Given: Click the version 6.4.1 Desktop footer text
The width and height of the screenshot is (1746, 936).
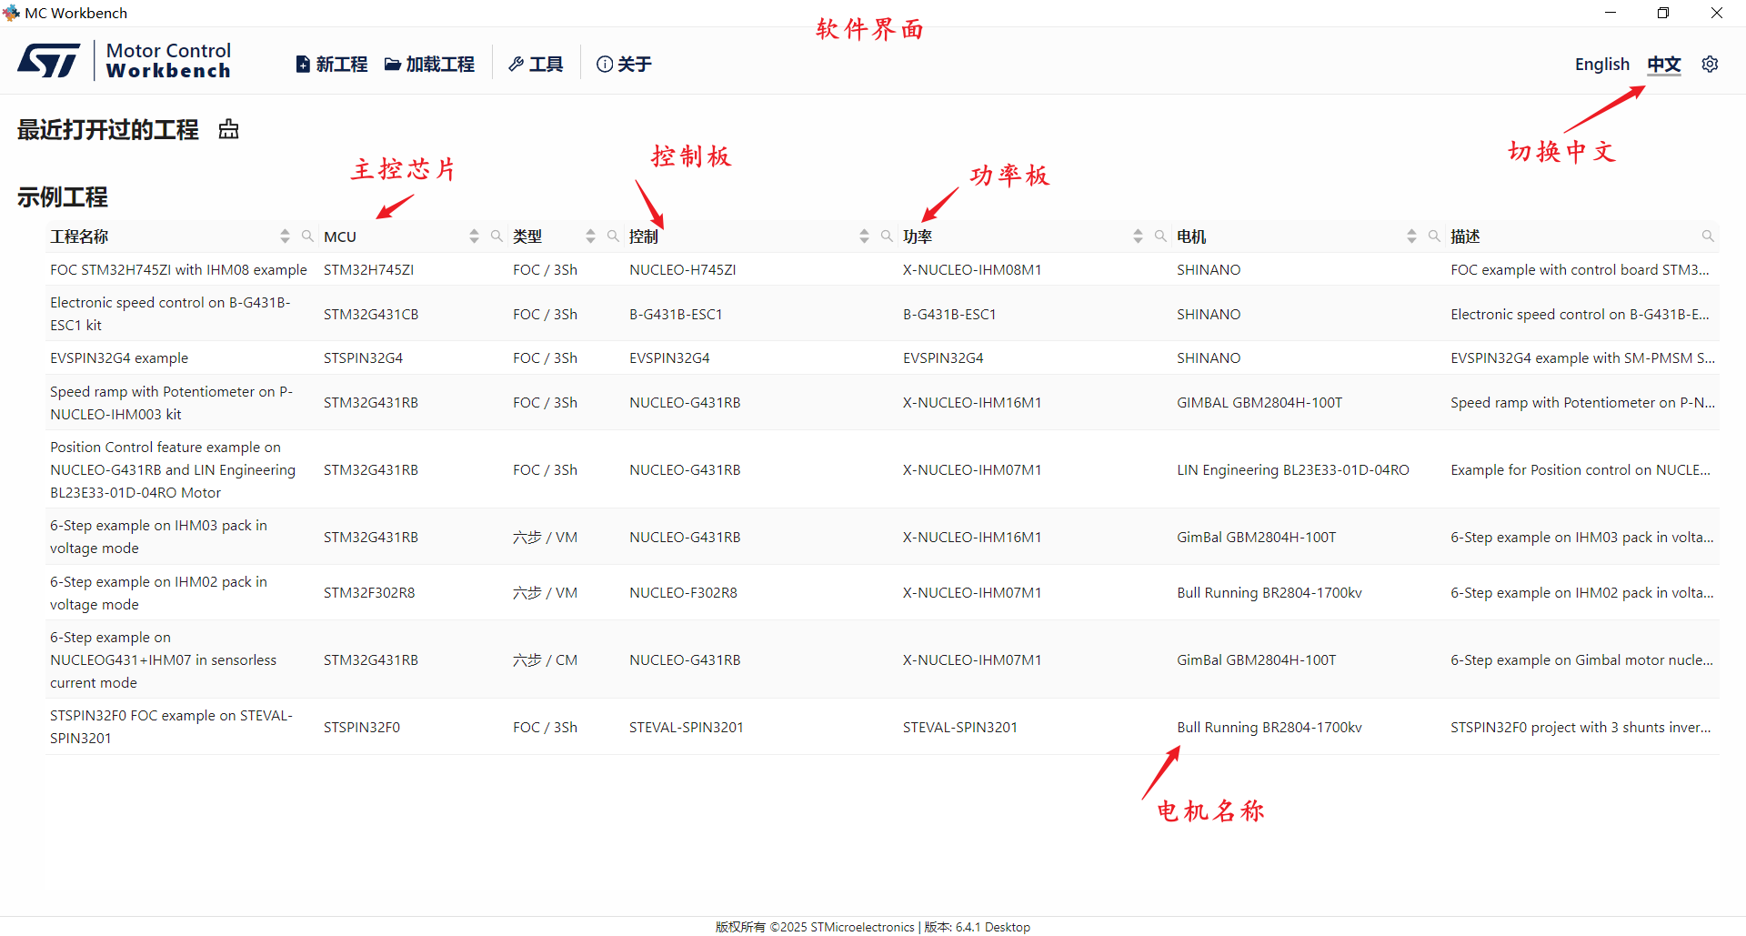Looking at the screenshot, I should 978,927.
